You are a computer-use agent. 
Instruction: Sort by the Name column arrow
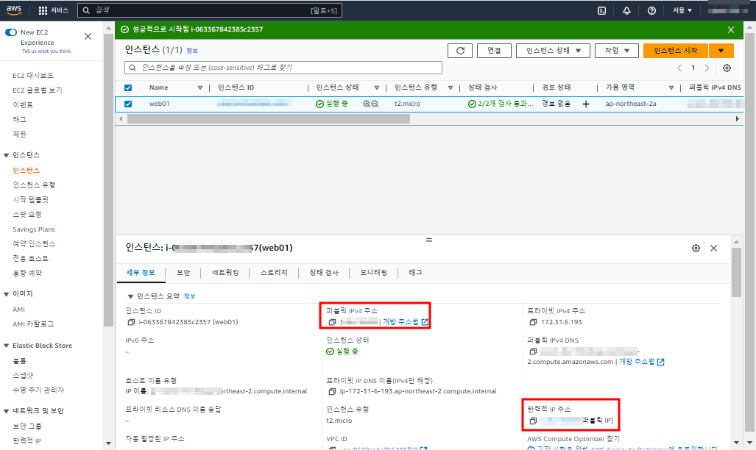point(199,87)
